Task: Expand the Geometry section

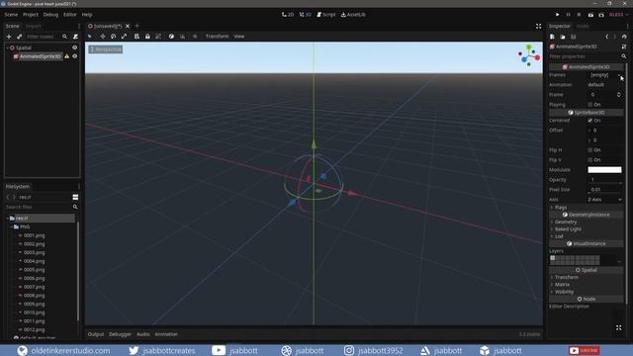Action: 565,222
